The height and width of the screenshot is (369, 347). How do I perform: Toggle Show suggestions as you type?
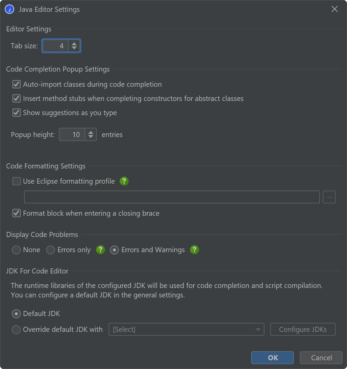coord(17,113)
